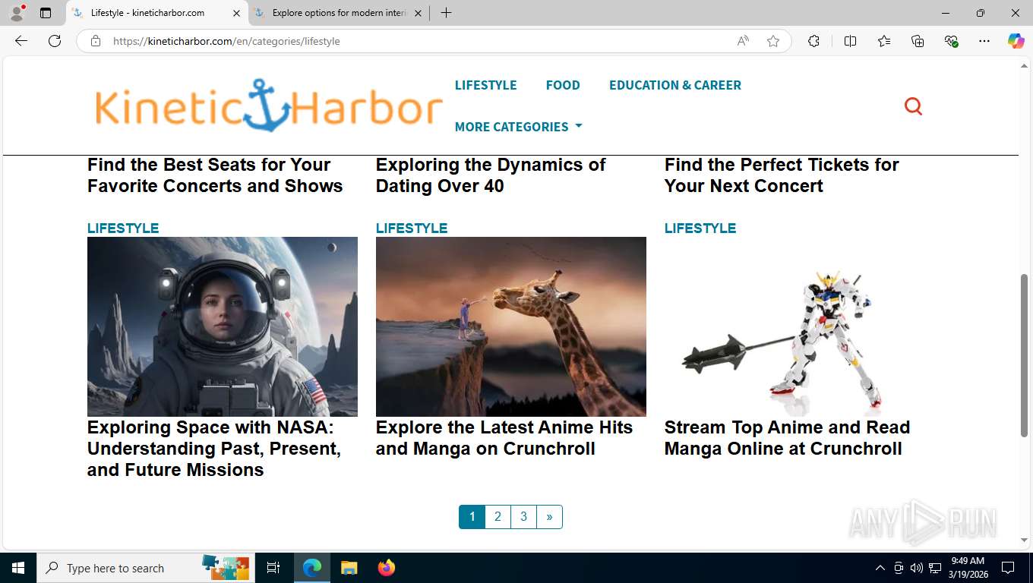The height and width of the screenshot is (583, 1033).
Task: Open the notification center icon
Action: [1008, 568]
